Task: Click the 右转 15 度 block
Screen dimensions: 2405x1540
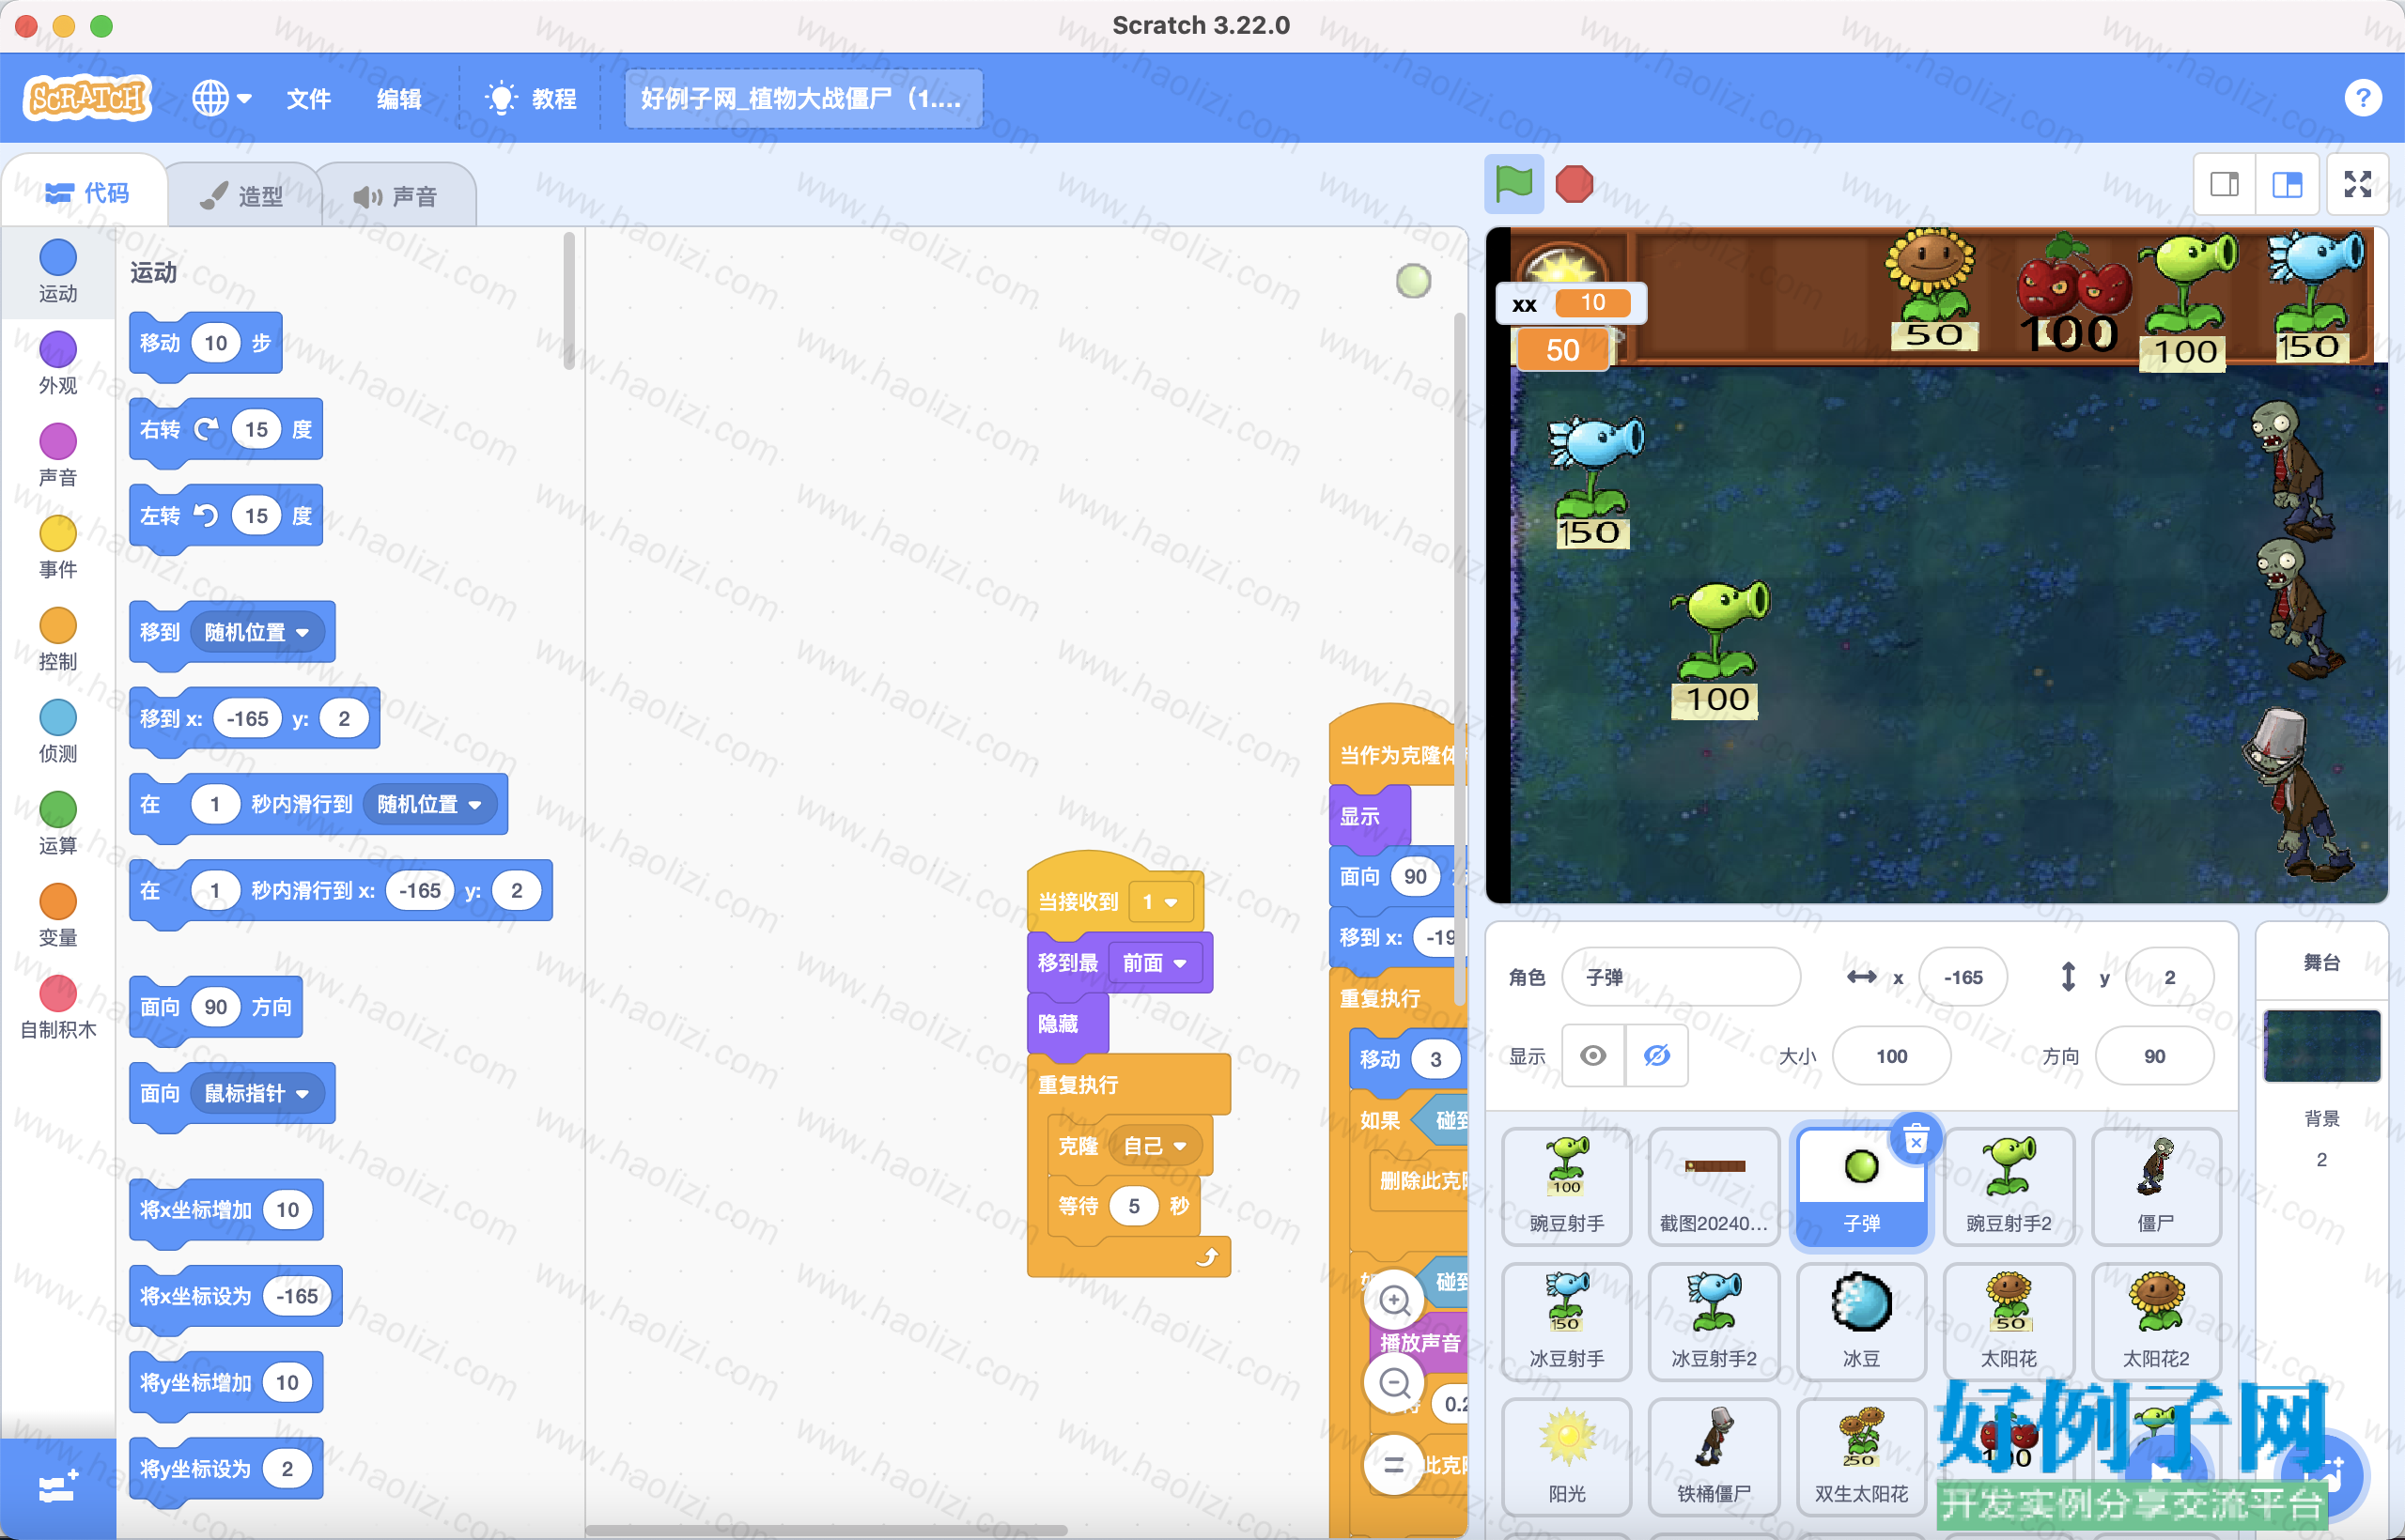Action: point(226,430)
